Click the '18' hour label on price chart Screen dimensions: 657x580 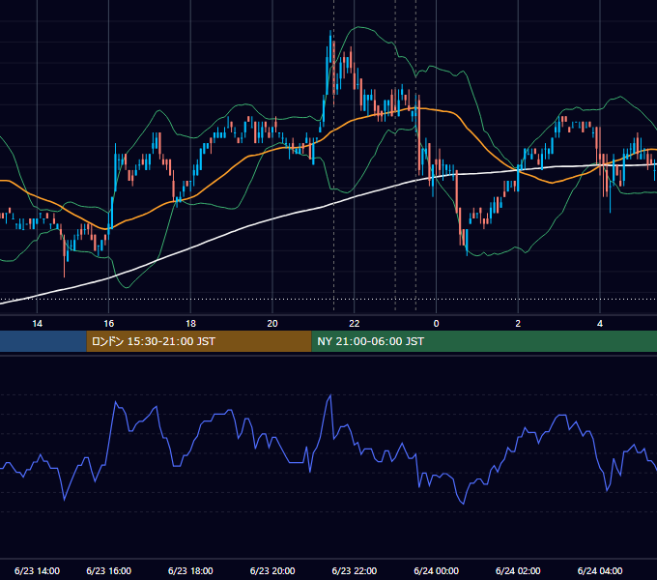click(x=190, y=324)
